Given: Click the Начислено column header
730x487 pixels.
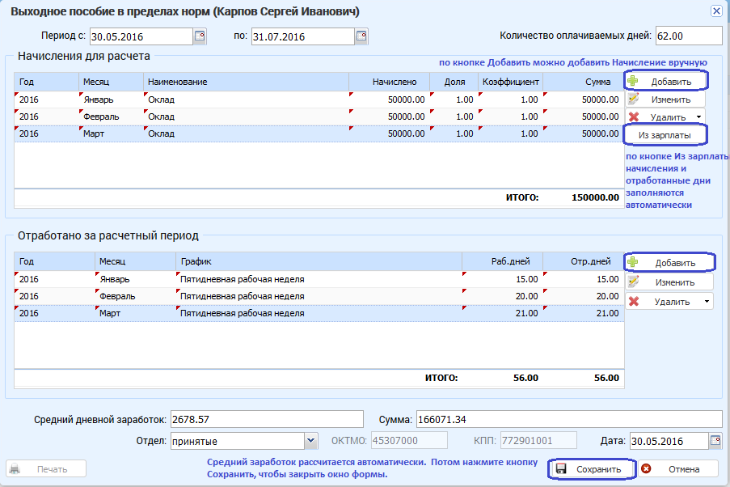Looking at the screenshot, I should tap(389, 82).
